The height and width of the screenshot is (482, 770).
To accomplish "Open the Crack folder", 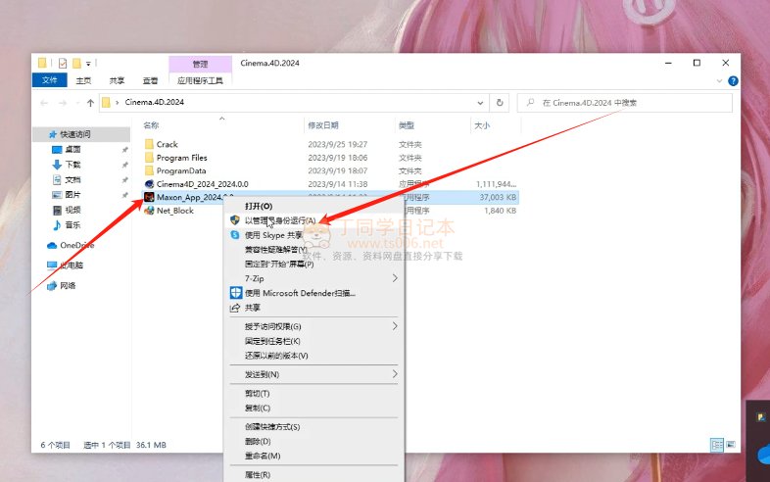I will pos(167,144).
